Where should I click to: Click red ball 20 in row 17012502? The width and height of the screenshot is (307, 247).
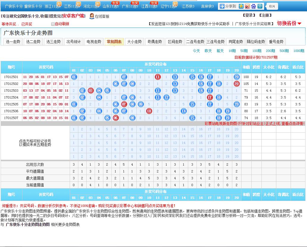[x=236, y=84]
